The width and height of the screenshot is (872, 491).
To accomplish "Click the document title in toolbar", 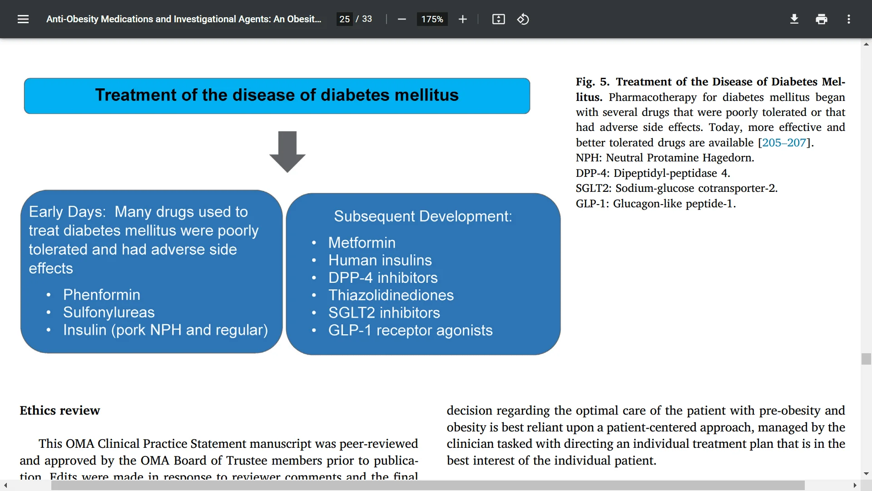I will coord(183,19).
